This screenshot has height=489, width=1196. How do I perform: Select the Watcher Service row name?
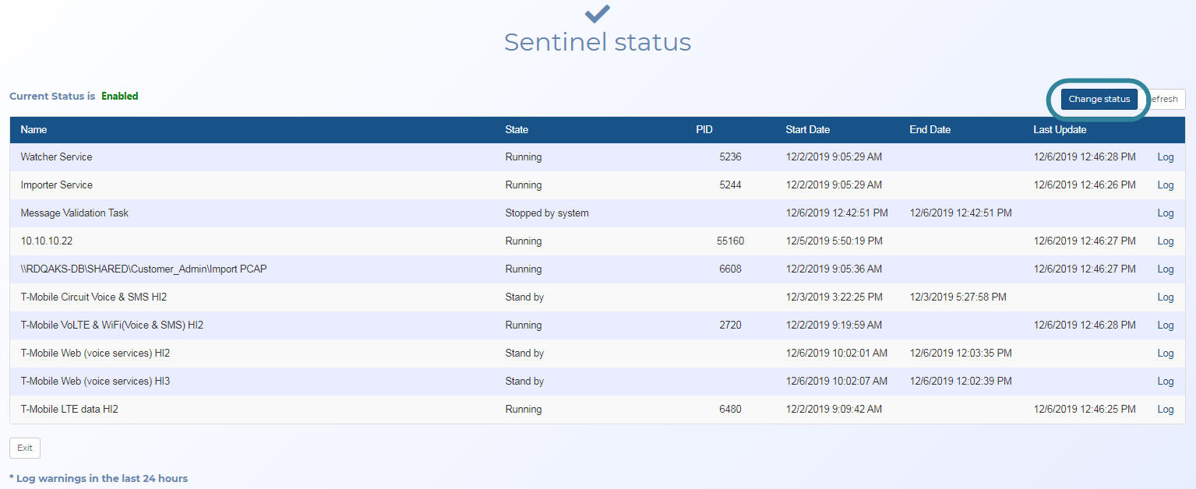(x=56, y=157)
